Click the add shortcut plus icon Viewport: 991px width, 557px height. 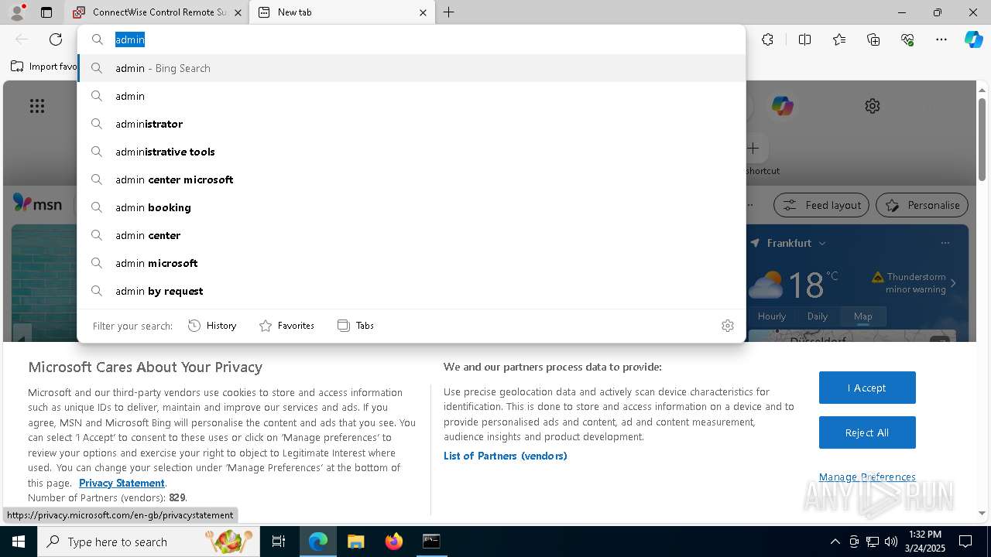point(753,148)
